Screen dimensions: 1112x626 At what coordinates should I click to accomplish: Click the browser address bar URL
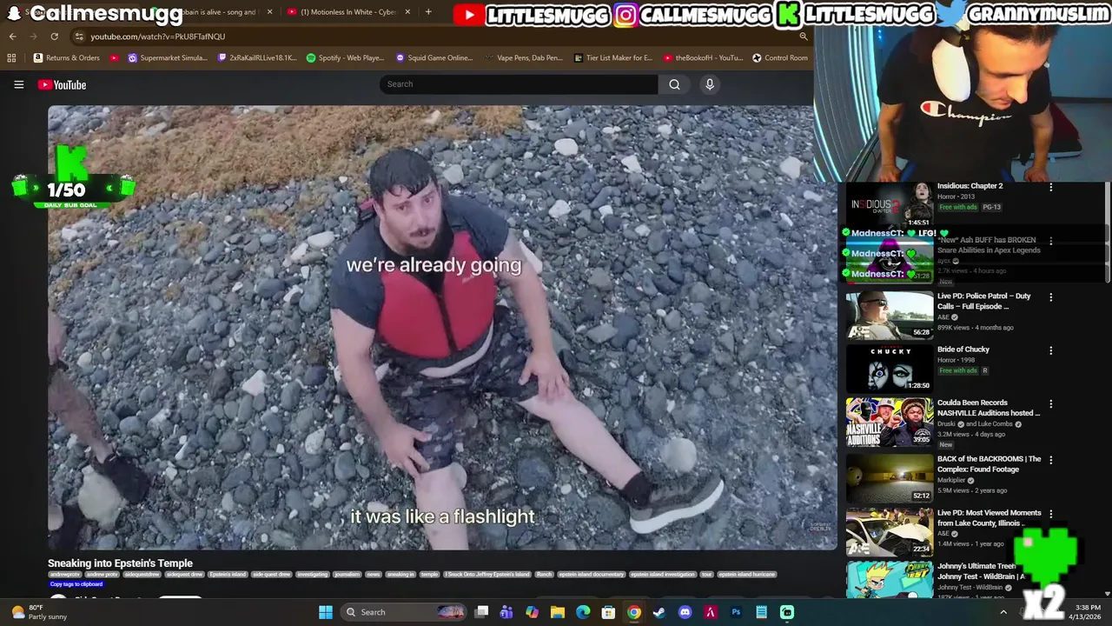coord(157,37)
